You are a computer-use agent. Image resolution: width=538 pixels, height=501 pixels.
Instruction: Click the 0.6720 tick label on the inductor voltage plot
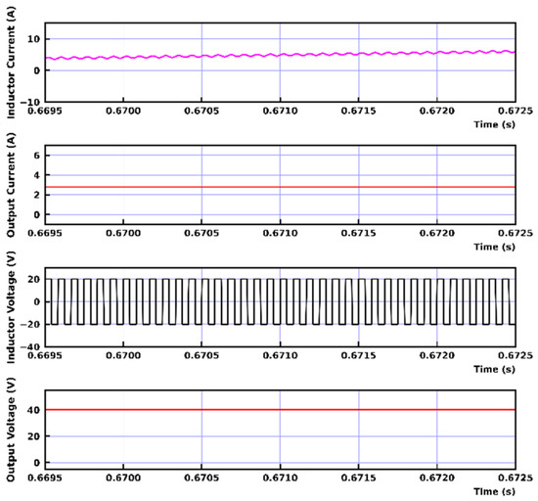437,355
